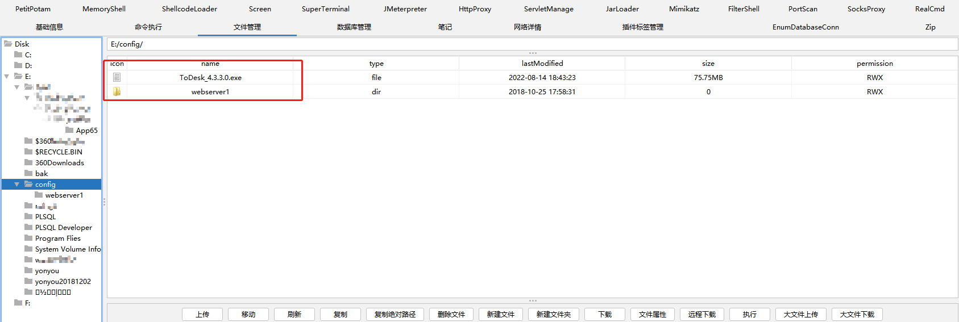Viewport: 959px width, 322px height.
Task: Click the 删除文件 delete button
Action: pyautogui.click(x=451, y=314)
